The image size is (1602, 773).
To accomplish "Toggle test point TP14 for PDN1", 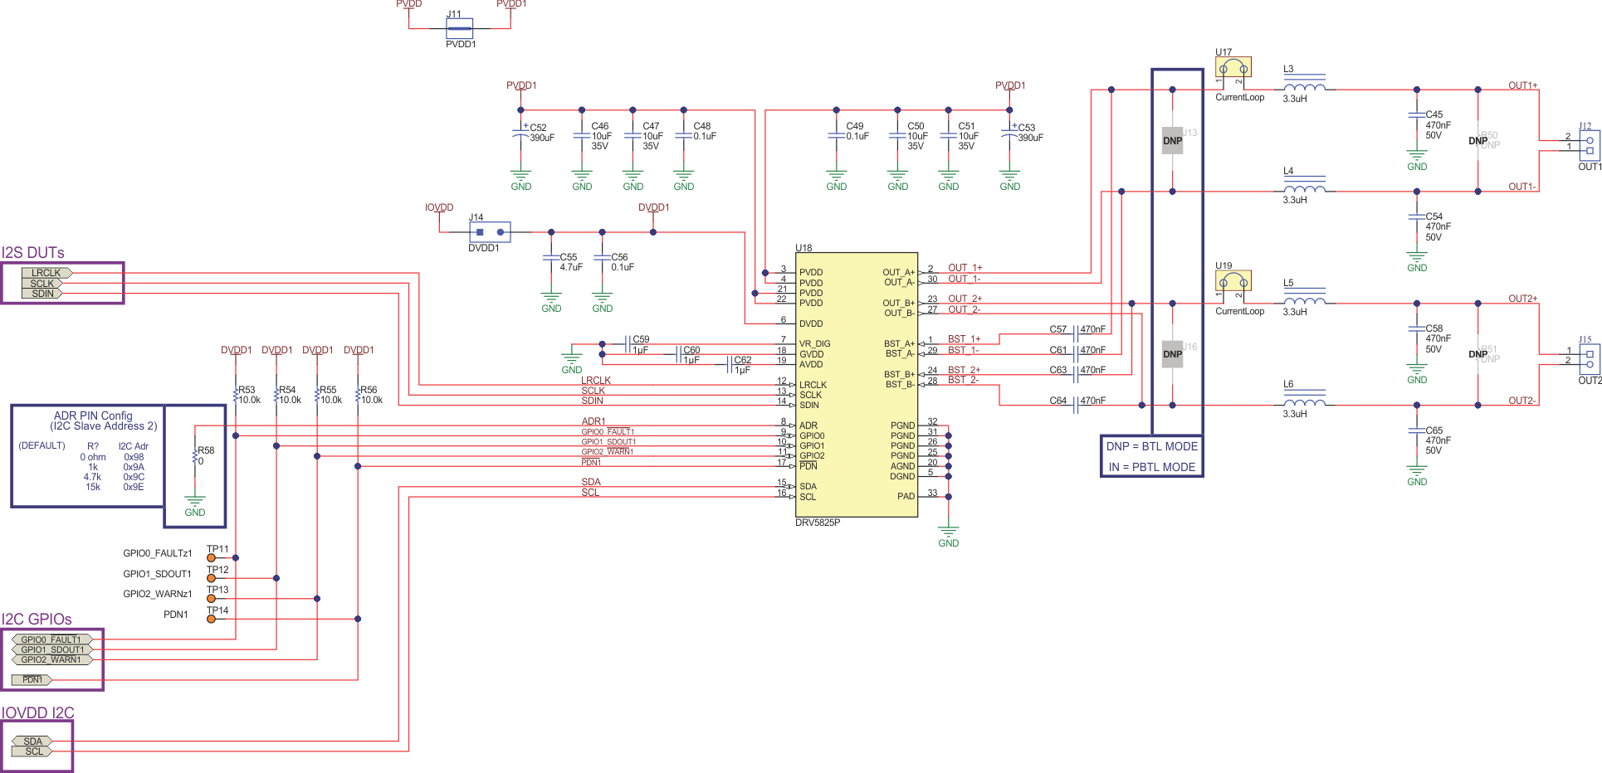I will click(211, 618).
